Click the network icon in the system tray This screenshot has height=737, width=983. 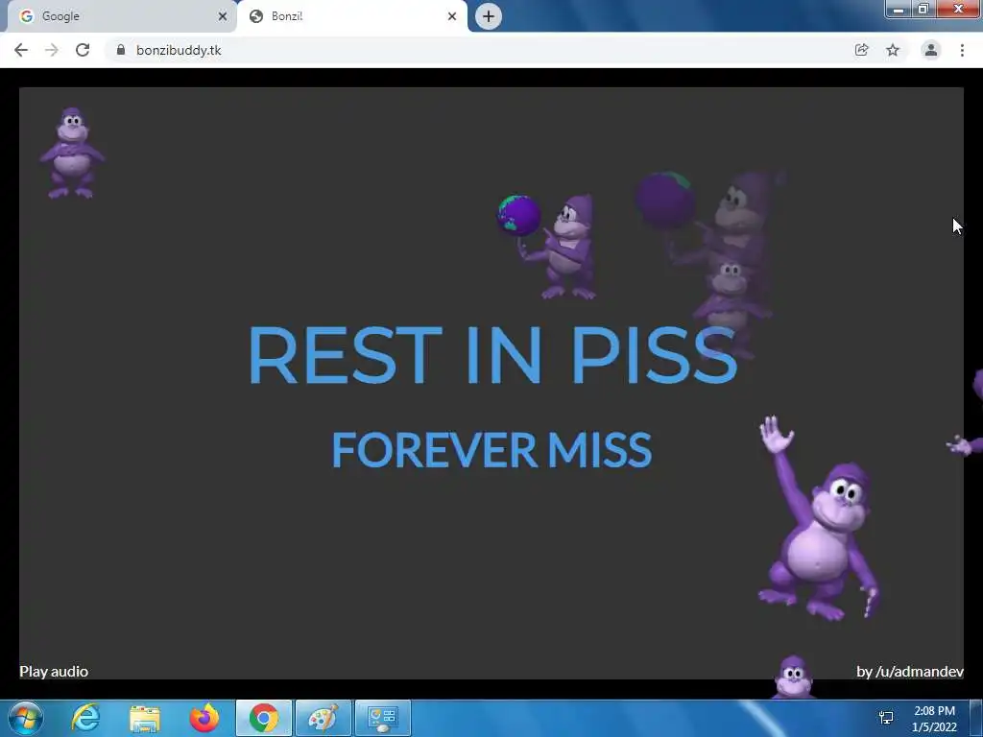pyautogui.click(x=886, y=718)
